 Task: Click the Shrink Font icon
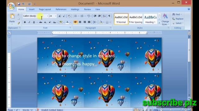pos(64,16)
